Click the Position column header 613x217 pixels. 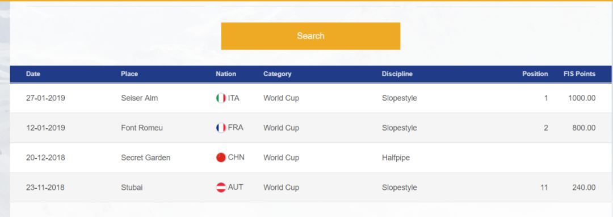535,74
